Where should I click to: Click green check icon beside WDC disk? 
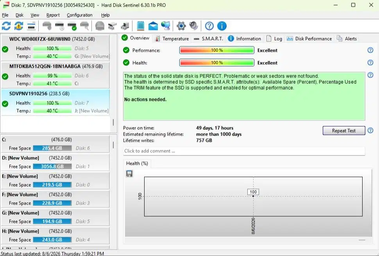tap(5, 49)
